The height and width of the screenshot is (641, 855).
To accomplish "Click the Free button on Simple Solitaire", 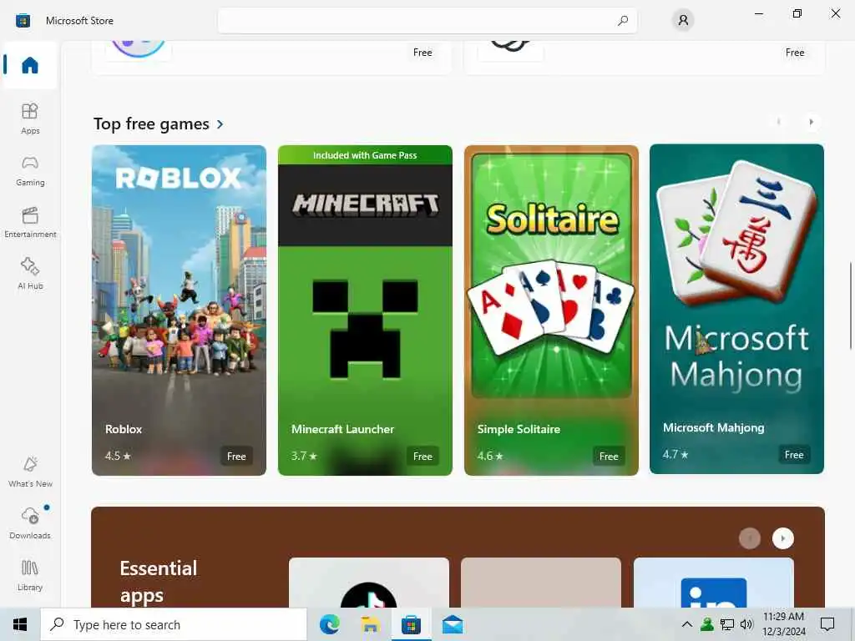I will (x=609, y=457).
